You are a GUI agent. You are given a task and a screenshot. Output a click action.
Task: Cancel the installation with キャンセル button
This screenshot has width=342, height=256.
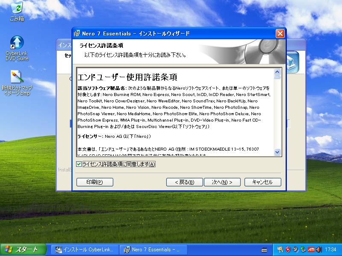click(x=263, y=182)
